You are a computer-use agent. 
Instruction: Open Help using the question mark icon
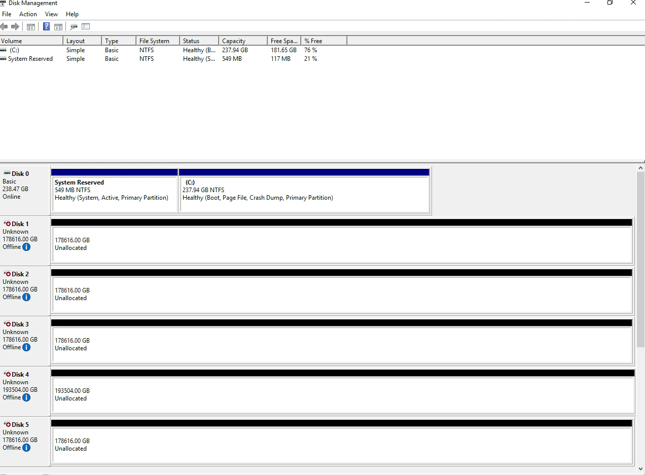click(46, 26)
